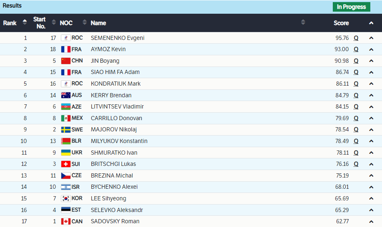
Task: Toggle details chevron for LEE Sihyeong
Action: coord(371,199)
